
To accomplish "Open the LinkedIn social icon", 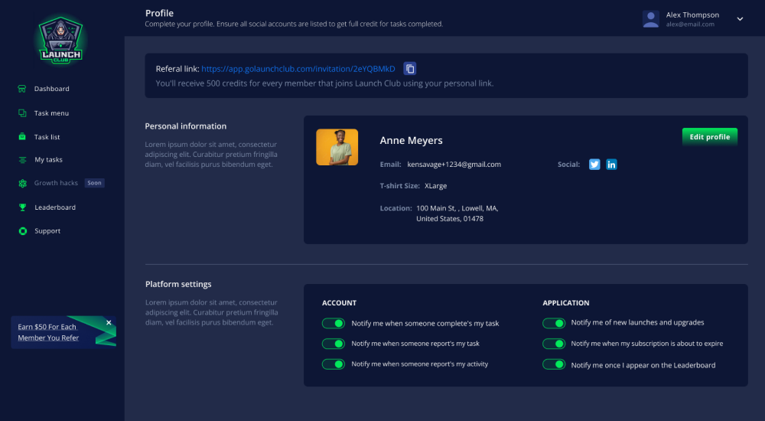I will tap(611, 165).
